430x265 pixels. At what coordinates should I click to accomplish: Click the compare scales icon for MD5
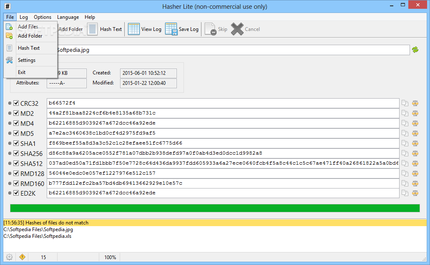coord(415,133)
